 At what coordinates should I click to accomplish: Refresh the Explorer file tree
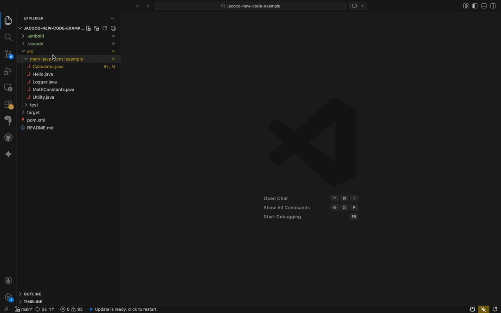104,28
